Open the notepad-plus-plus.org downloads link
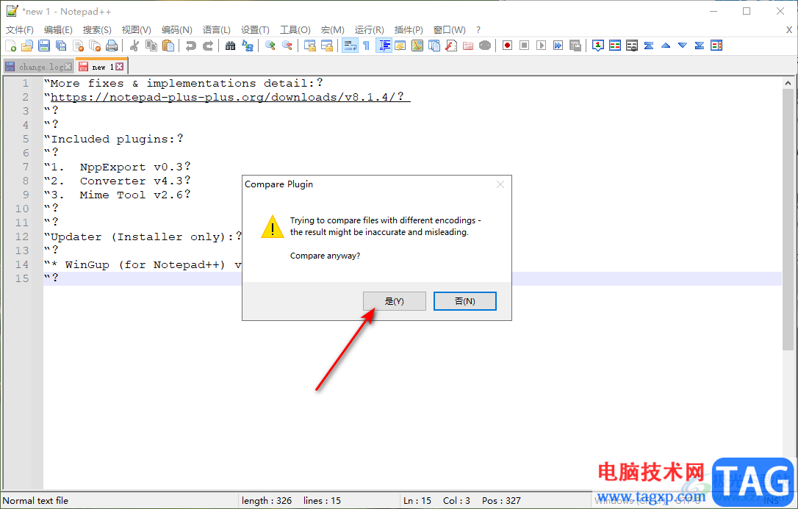 coord(227,97)
